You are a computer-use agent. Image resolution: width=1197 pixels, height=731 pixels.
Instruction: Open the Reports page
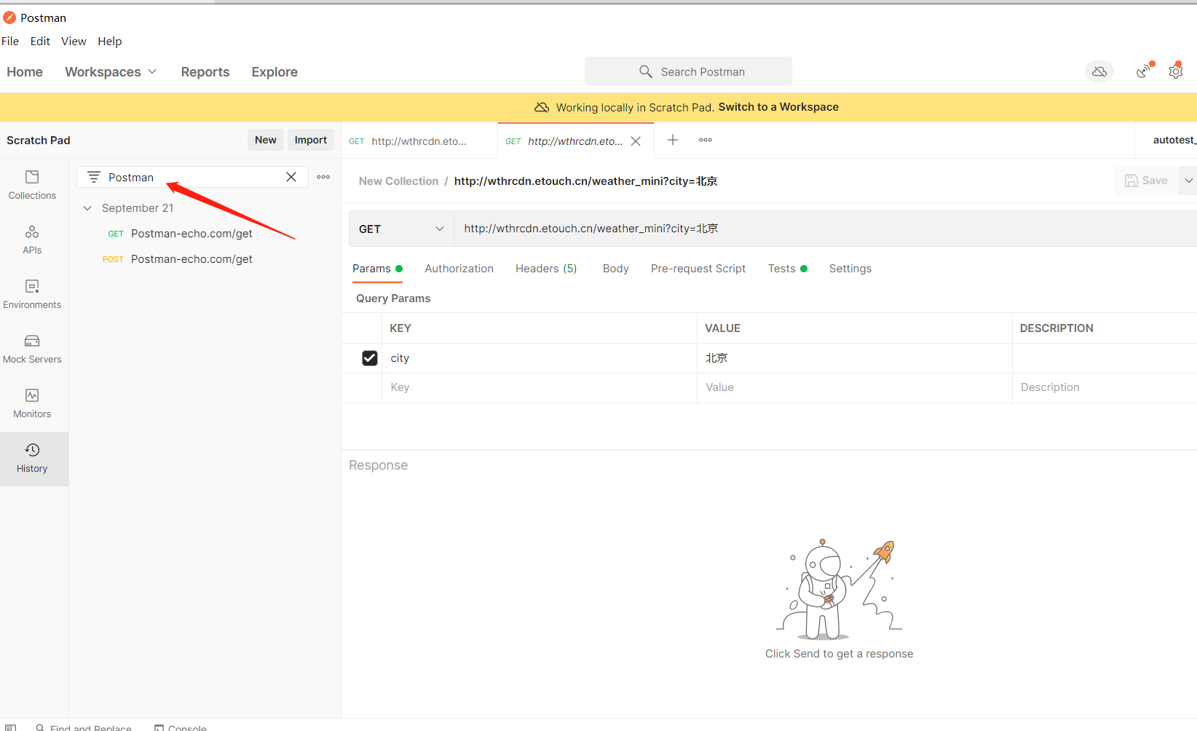coord(205,72)
